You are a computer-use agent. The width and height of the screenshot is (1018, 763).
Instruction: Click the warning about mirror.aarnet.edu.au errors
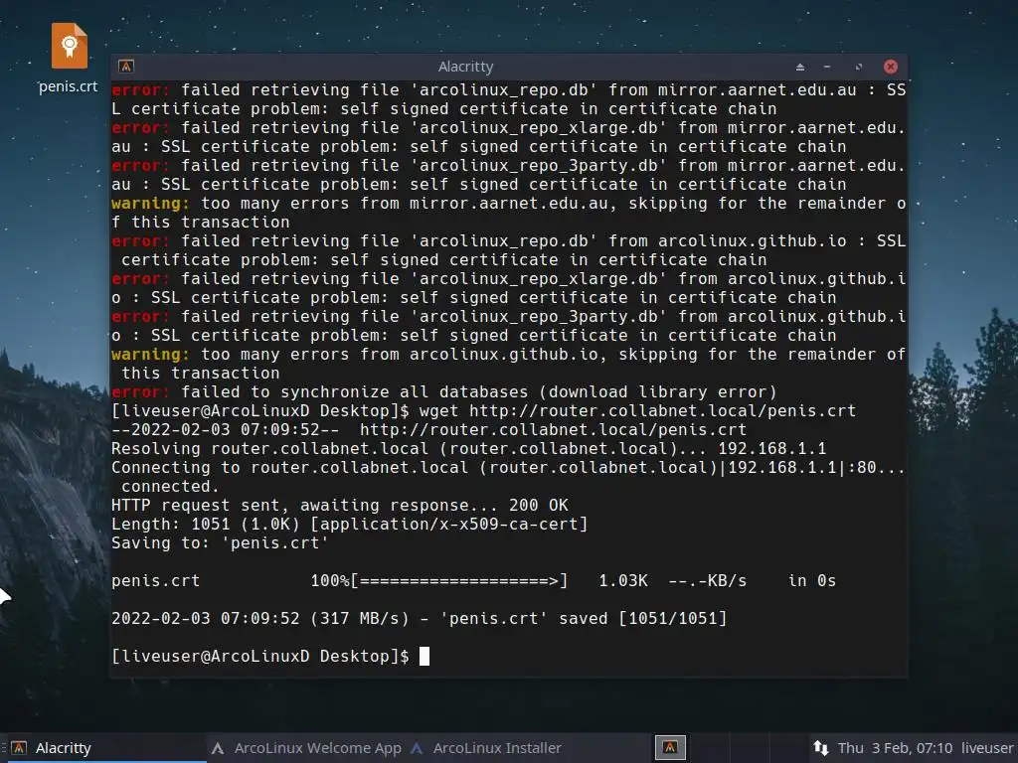(508, 213)
